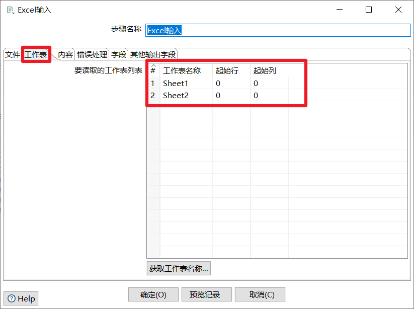This screenshot has height=309, width=414.
Task: Click the 起始行 value for Sheet2
Action: pos(231,95)
